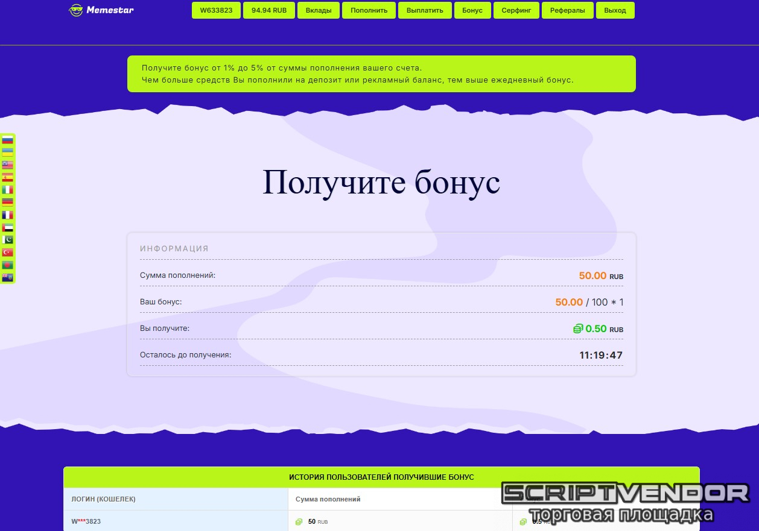Select the Italian flag language option

(x=7, y=190)
